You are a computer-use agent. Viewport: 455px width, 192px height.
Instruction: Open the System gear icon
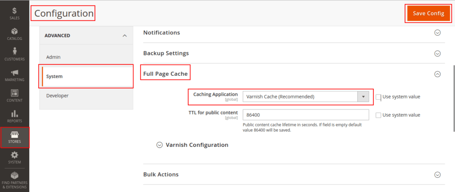(15, 155)
